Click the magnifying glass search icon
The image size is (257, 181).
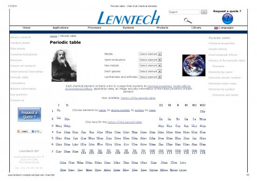(x=188, y=21)
